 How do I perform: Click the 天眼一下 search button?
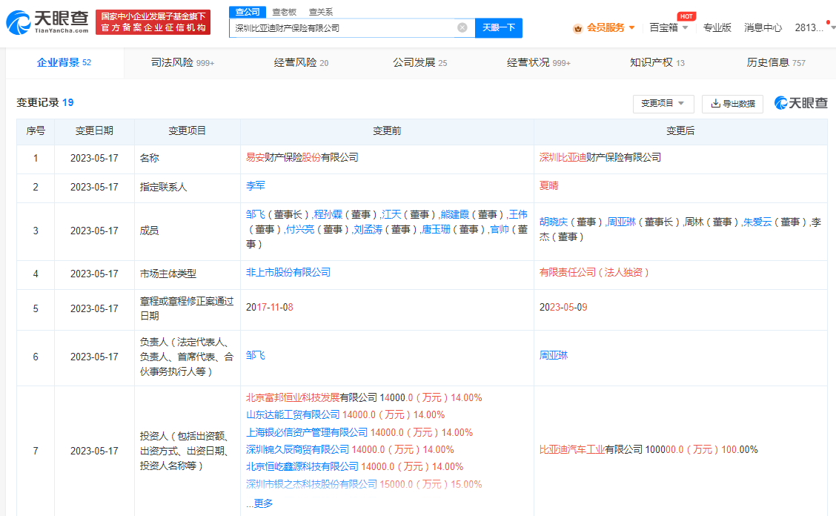click(499, 27)
